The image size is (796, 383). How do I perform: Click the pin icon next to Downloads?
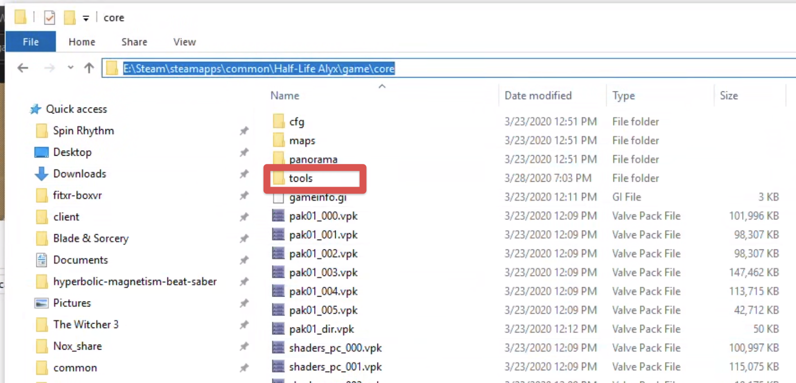coord(244,174)
